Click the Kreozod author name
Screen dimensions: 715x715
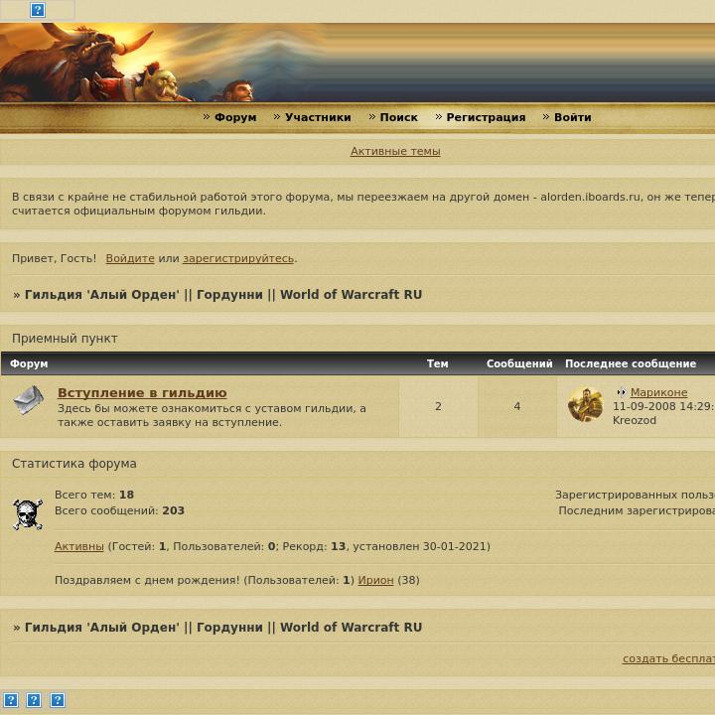point(635,420)
